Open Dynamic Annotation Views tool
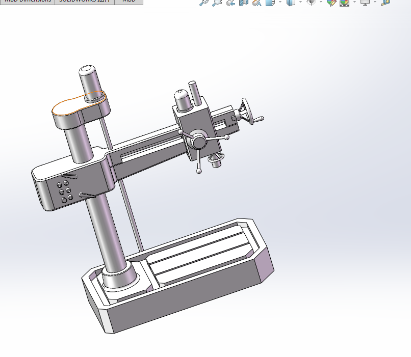The image size is (411, 357). 256,3
